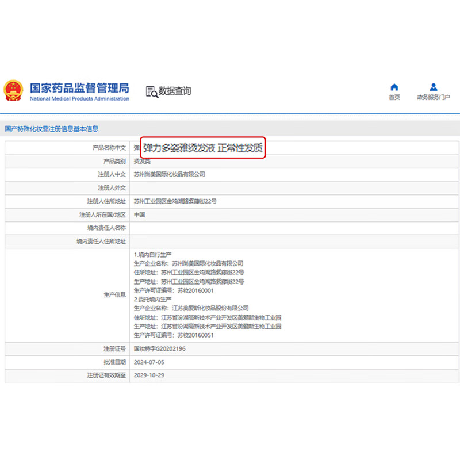Image resolution: width=460 pixels, height=460 pixels.
Task: Click the 政务服务门户 person icon
Action: pyautogui.click(x=434, y=87)
